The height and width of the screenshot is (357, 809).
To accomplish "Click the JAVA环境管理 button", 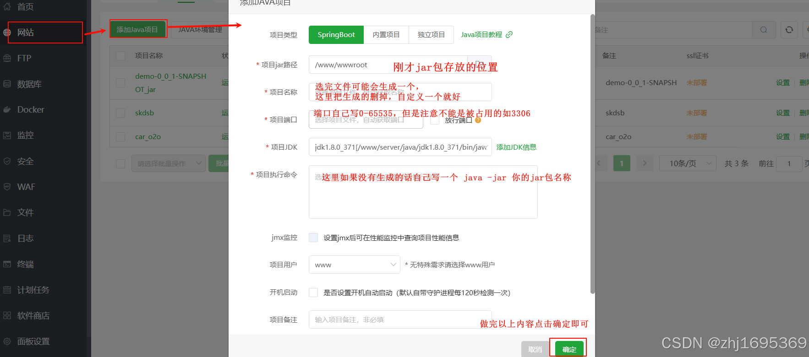I will click(200, 30).
